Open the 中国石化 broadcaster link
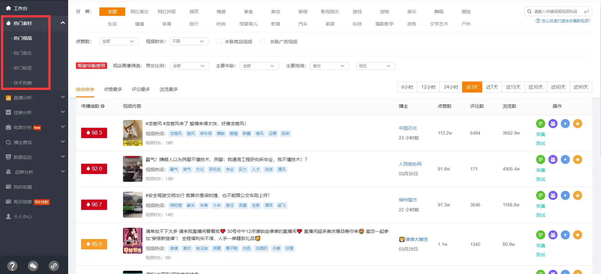This screenshot has height=274, width=601. pos(408,128)
